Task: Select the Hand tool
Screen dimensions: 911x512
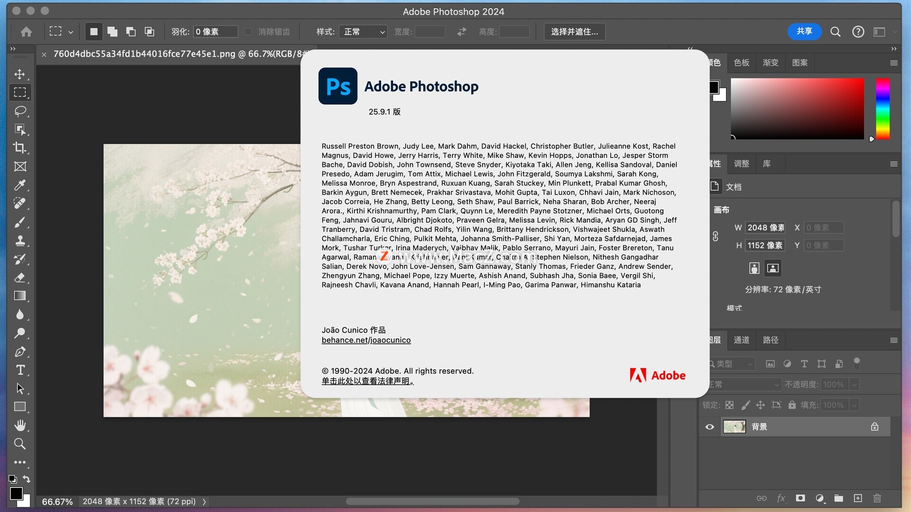Action: (x=19, y=425)
